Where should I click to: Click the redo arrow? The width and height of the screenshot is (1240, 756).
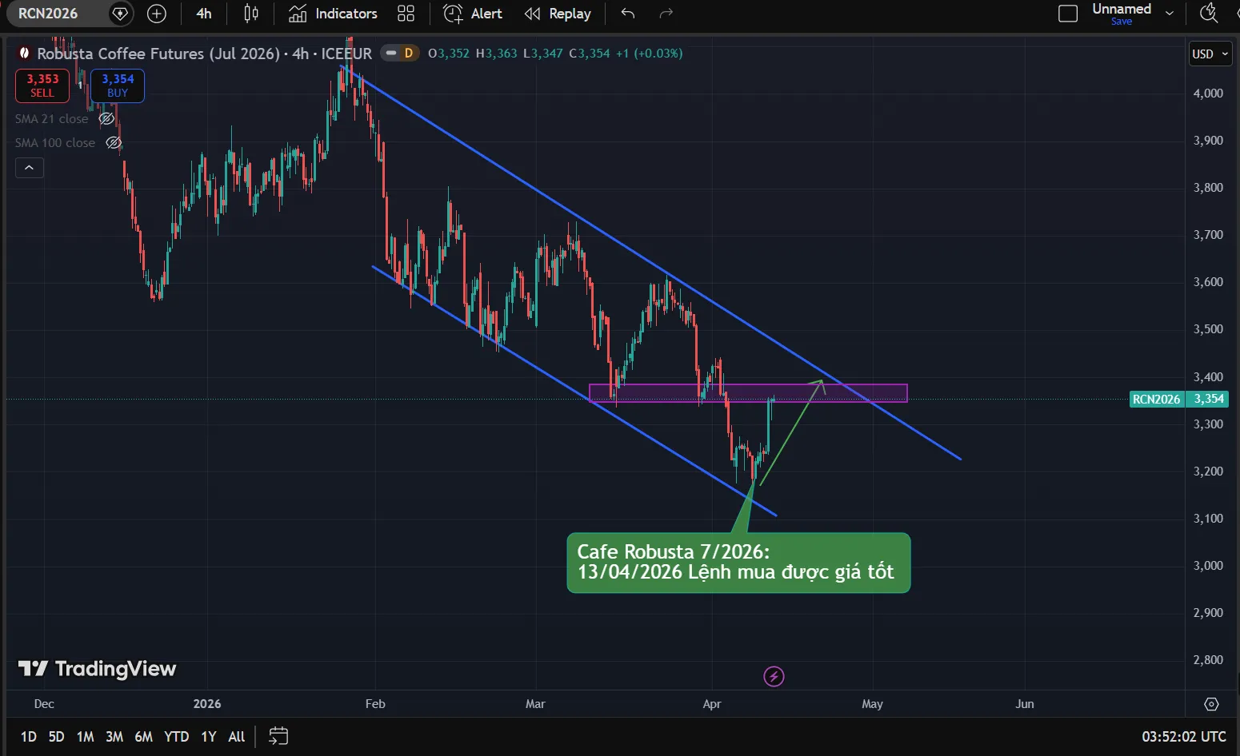tap(666, 14)
